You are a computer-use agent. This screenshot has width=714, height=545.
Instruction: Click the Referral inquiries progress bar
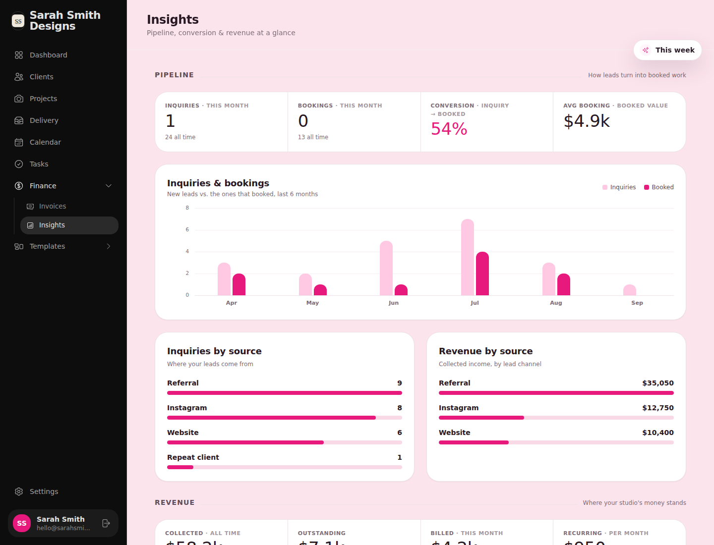(285, 393)
